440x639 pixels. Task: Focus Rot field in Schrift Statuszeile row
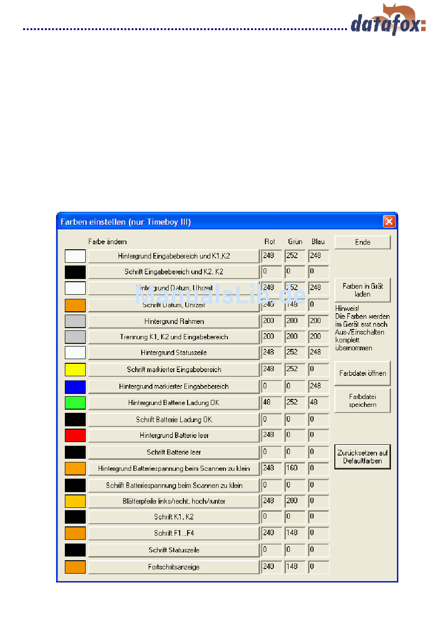[x=271, y=550]
